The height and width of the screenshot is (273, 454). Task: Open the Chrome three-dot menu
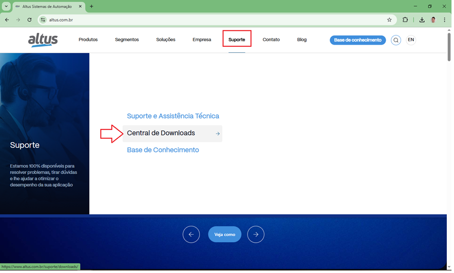click(x=445, y=20)
